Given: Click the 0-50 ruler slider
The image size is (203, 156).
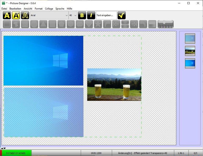Looking at the screenshot, I should click(x=165, y=24).
